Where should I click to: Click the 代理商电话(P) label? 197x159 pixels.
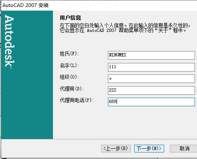tap(77, 101)
